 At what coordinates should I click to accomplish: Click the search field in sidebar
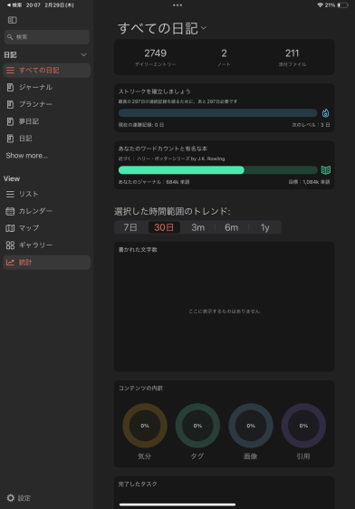pyautogui.click(x=47, y=37)
